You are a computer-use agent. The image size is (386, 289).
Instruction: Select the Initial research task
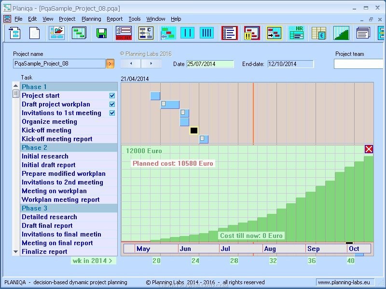click(69, 156)
